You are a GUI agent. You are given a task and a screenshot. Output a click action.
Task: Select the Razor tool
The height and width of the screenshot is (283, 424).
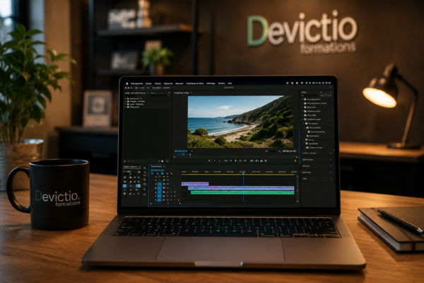pos(145,180)
